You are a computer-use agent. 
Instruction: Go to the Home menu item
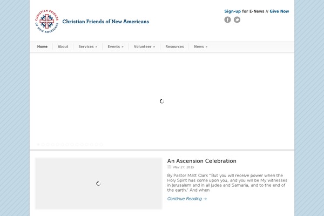click(42, 47)
